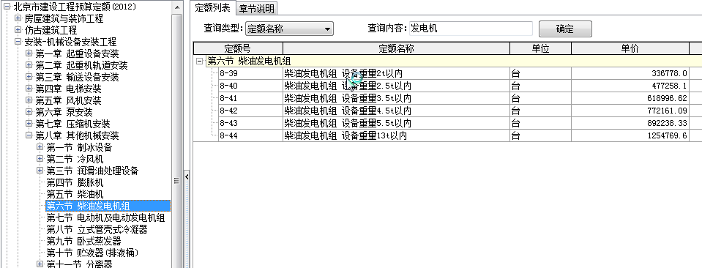The image size is (702, 268).
Task: Click price cell 892238.33
Action: pos(630,123)
